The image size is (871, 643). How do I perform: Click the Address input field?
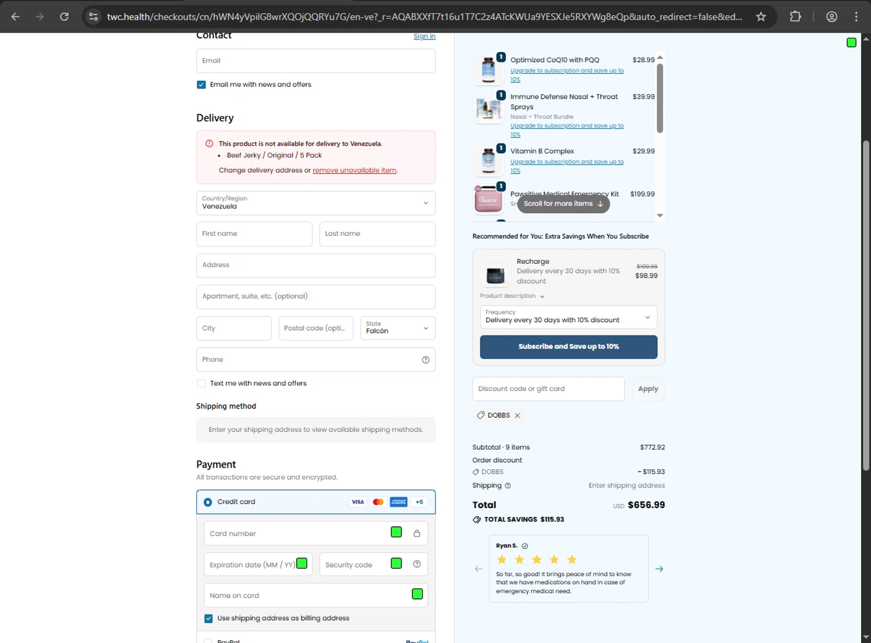(316, 265)
